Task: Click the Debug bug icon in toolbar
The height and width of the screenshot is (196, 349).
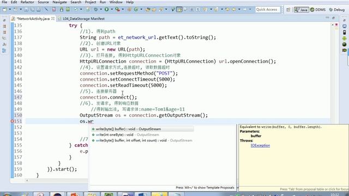Action: 96,10
